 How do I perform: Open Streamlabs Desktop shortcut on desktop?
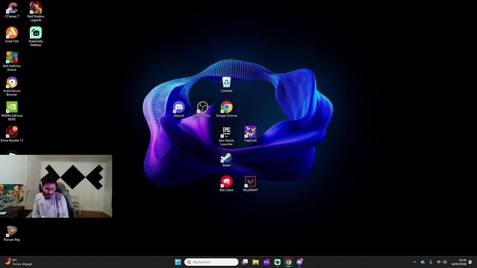[36, 37]
